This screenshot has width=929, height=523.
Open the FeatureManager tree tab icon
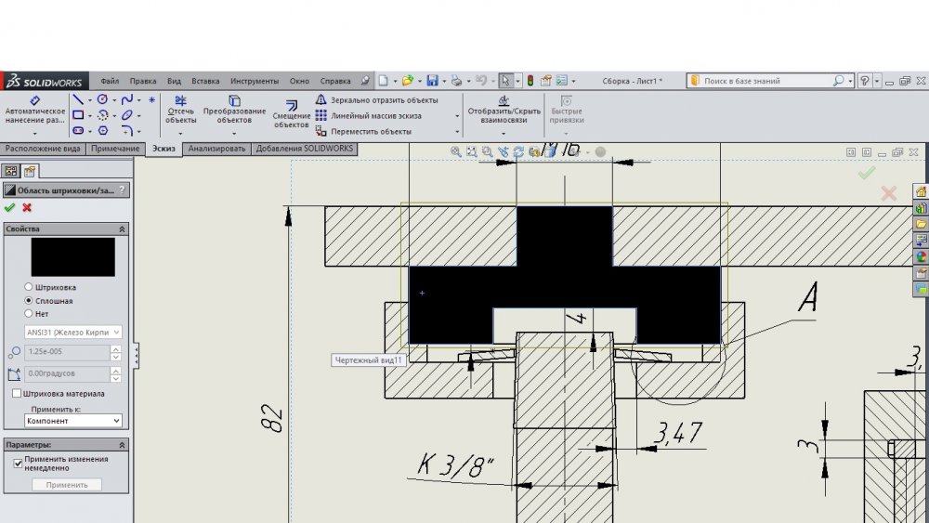click(10, 171)
